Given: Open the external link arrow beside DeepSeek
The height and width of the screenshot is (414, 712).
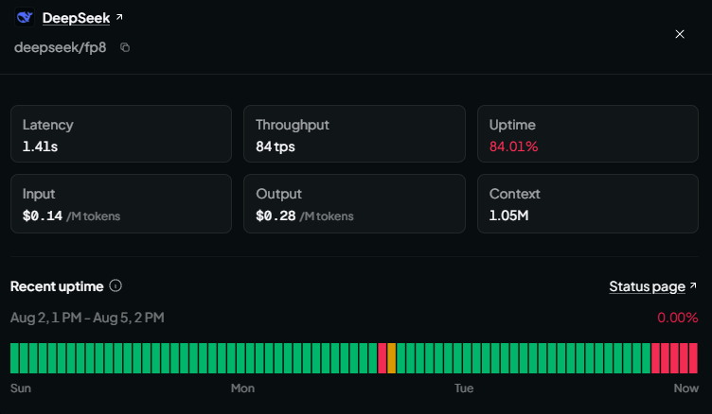Looking at the screenshot, I should tap(119, 17).
